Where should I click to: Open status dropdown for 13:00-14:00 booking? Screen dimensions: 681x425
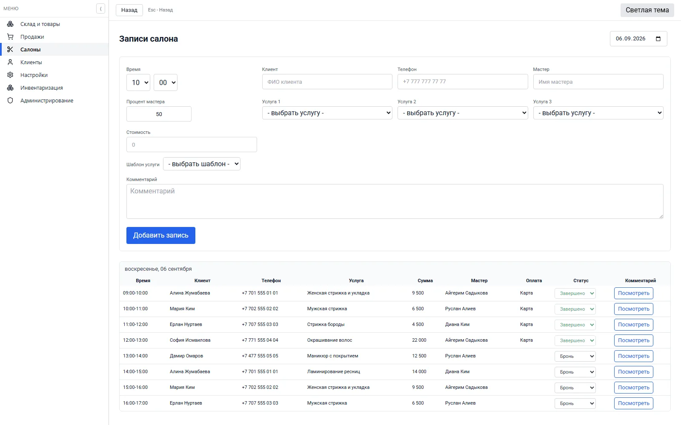(x=575, y=356)
